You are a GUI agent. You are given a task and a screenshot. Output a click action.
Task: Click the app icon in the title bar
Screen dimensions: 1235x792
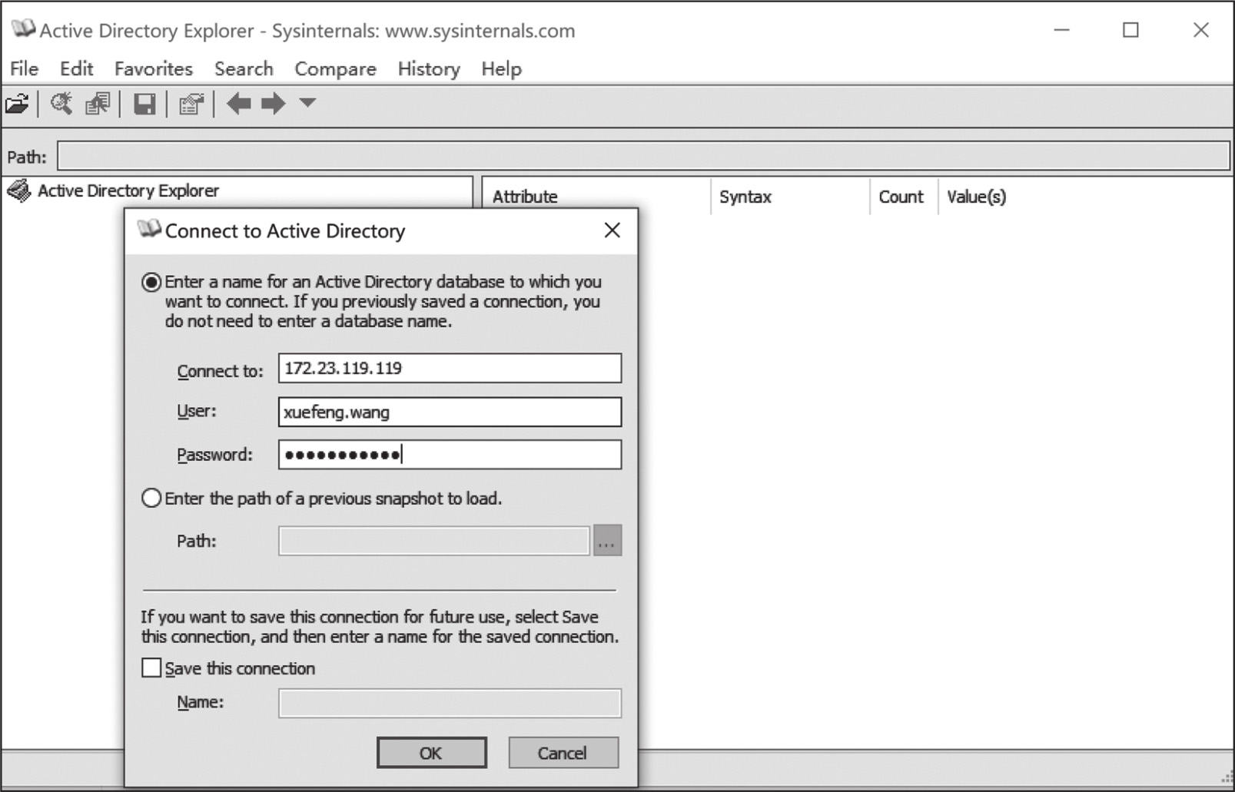point(22,29)
